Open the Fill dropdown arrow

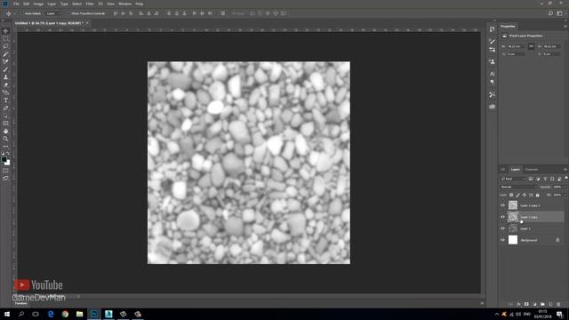click(565, 196)
